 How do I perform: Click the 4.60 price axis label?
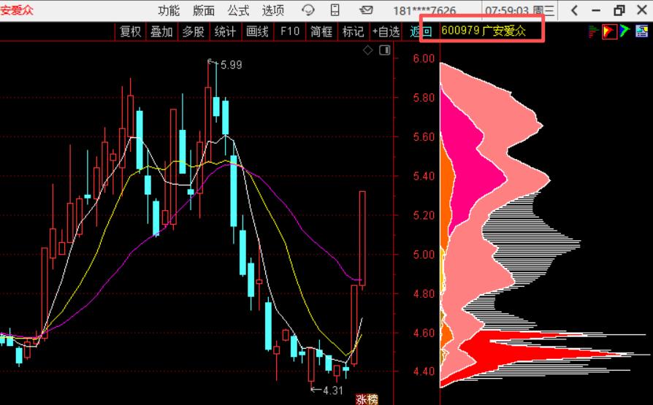tap(424, 333)
